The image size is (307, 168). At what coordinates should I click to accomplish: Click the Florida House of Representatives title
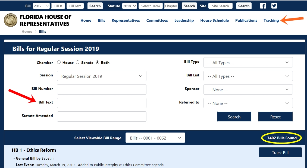pos(45,20)
